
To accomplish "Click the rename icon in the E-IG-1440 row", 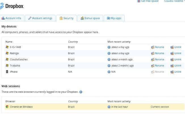I will pyautogui.click(x=153, y=47).
